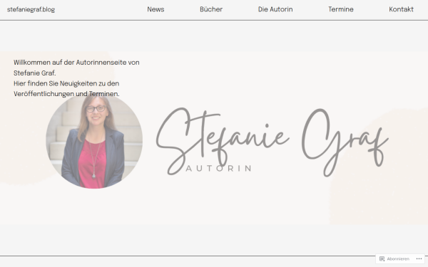Open the Die Autorin page
The width and height of the screenshot is (428, 267).
275,9
